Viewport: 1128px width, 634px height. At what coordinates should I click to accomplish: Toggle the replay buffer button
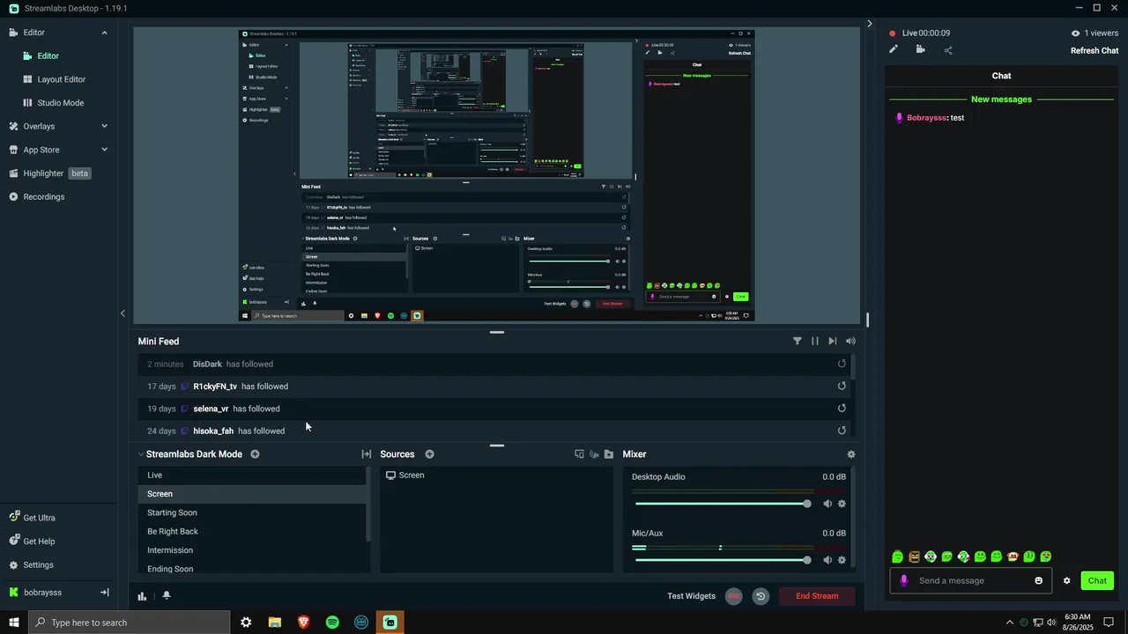[761, 596]
